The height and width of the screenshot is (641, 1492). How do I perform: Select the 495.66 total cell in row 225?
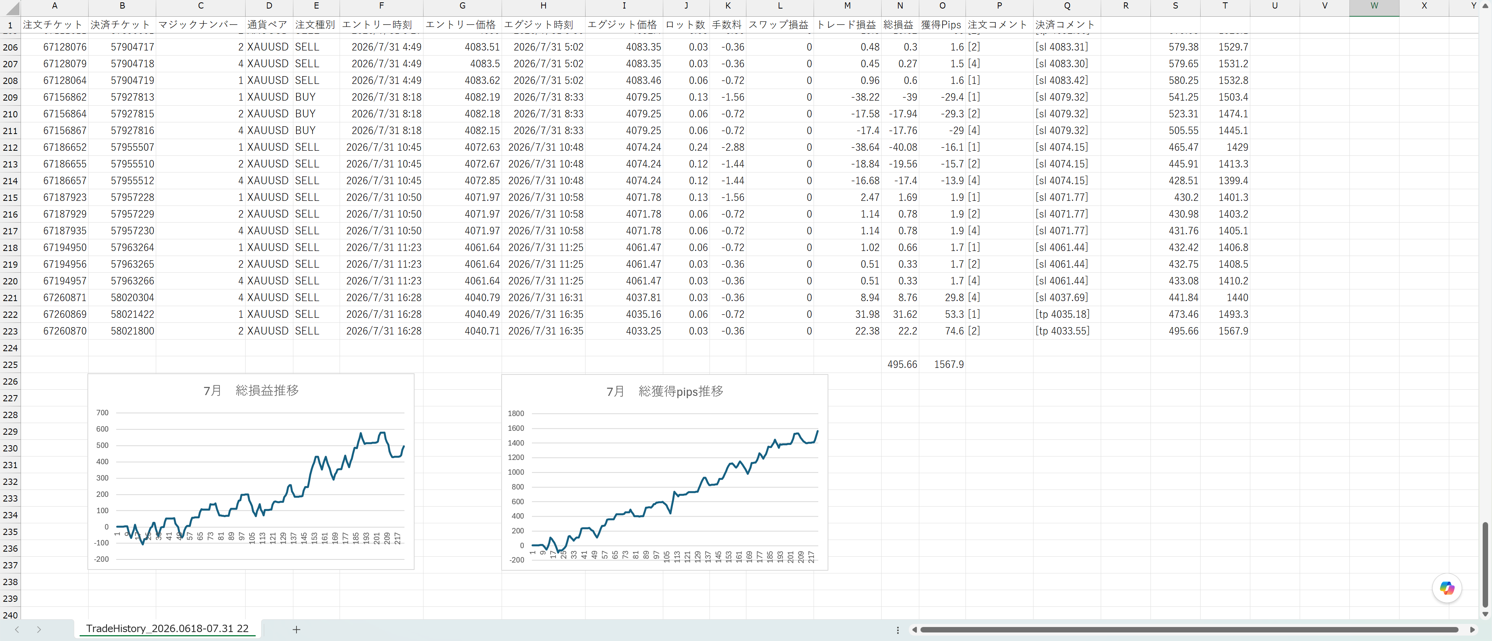click(x=900, y=365)
